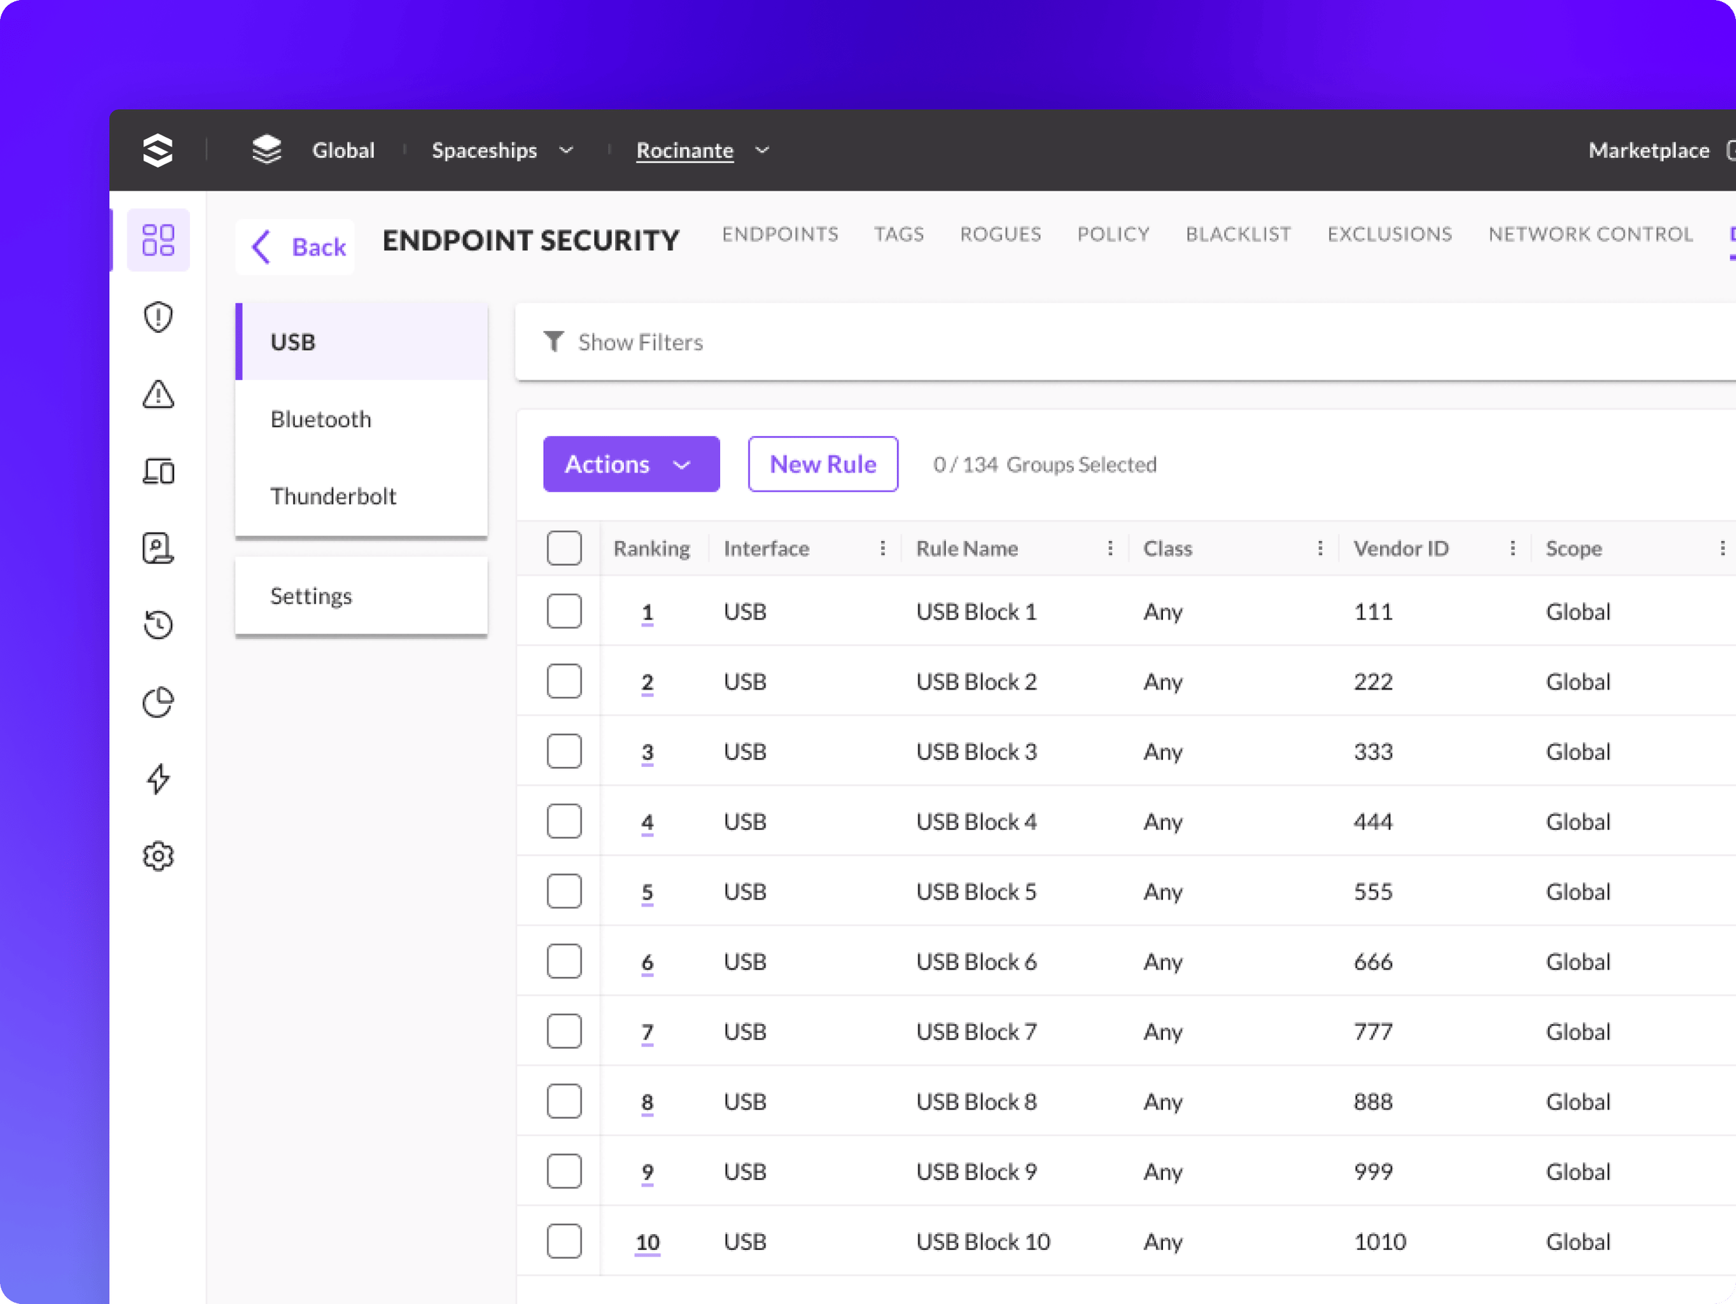The image size is (1736, 1304).
Task: Open the NETWORK CONTROL tab
Action: [1591, 234]
